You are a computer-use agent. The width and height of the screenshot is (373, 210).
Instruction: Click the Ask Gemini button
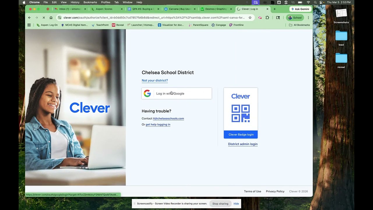click(300, 9)
